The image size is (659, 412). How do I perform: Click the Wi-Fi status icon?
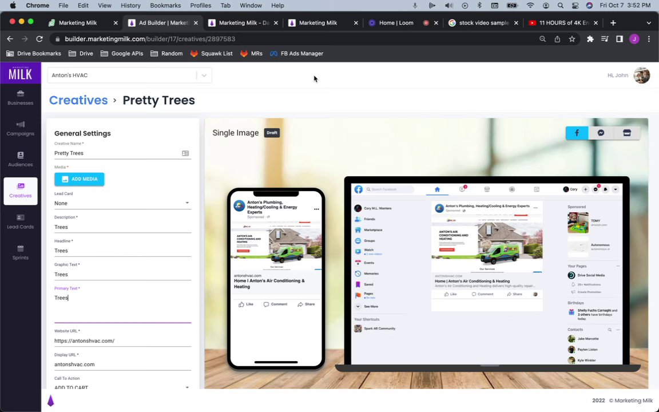[530, 6]
